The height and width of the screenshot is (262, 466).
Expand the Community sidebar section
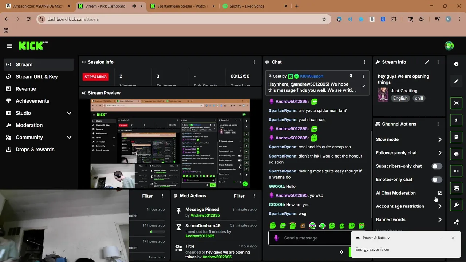pyautogui.click(x=69, y=137)
